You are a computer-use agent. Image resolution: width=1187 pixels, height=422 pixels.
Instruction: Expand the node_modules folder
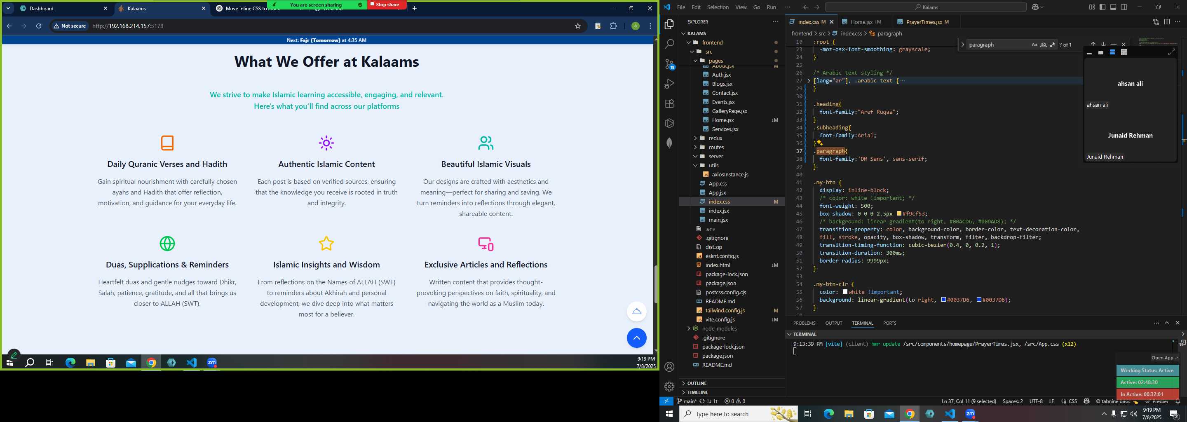click(689, 328)
